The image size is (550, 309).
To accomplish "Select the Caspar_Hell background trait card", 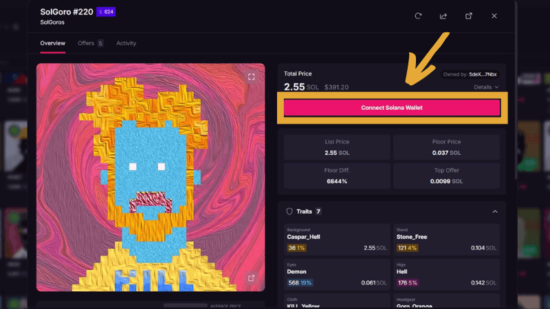I will coord(337,240).
